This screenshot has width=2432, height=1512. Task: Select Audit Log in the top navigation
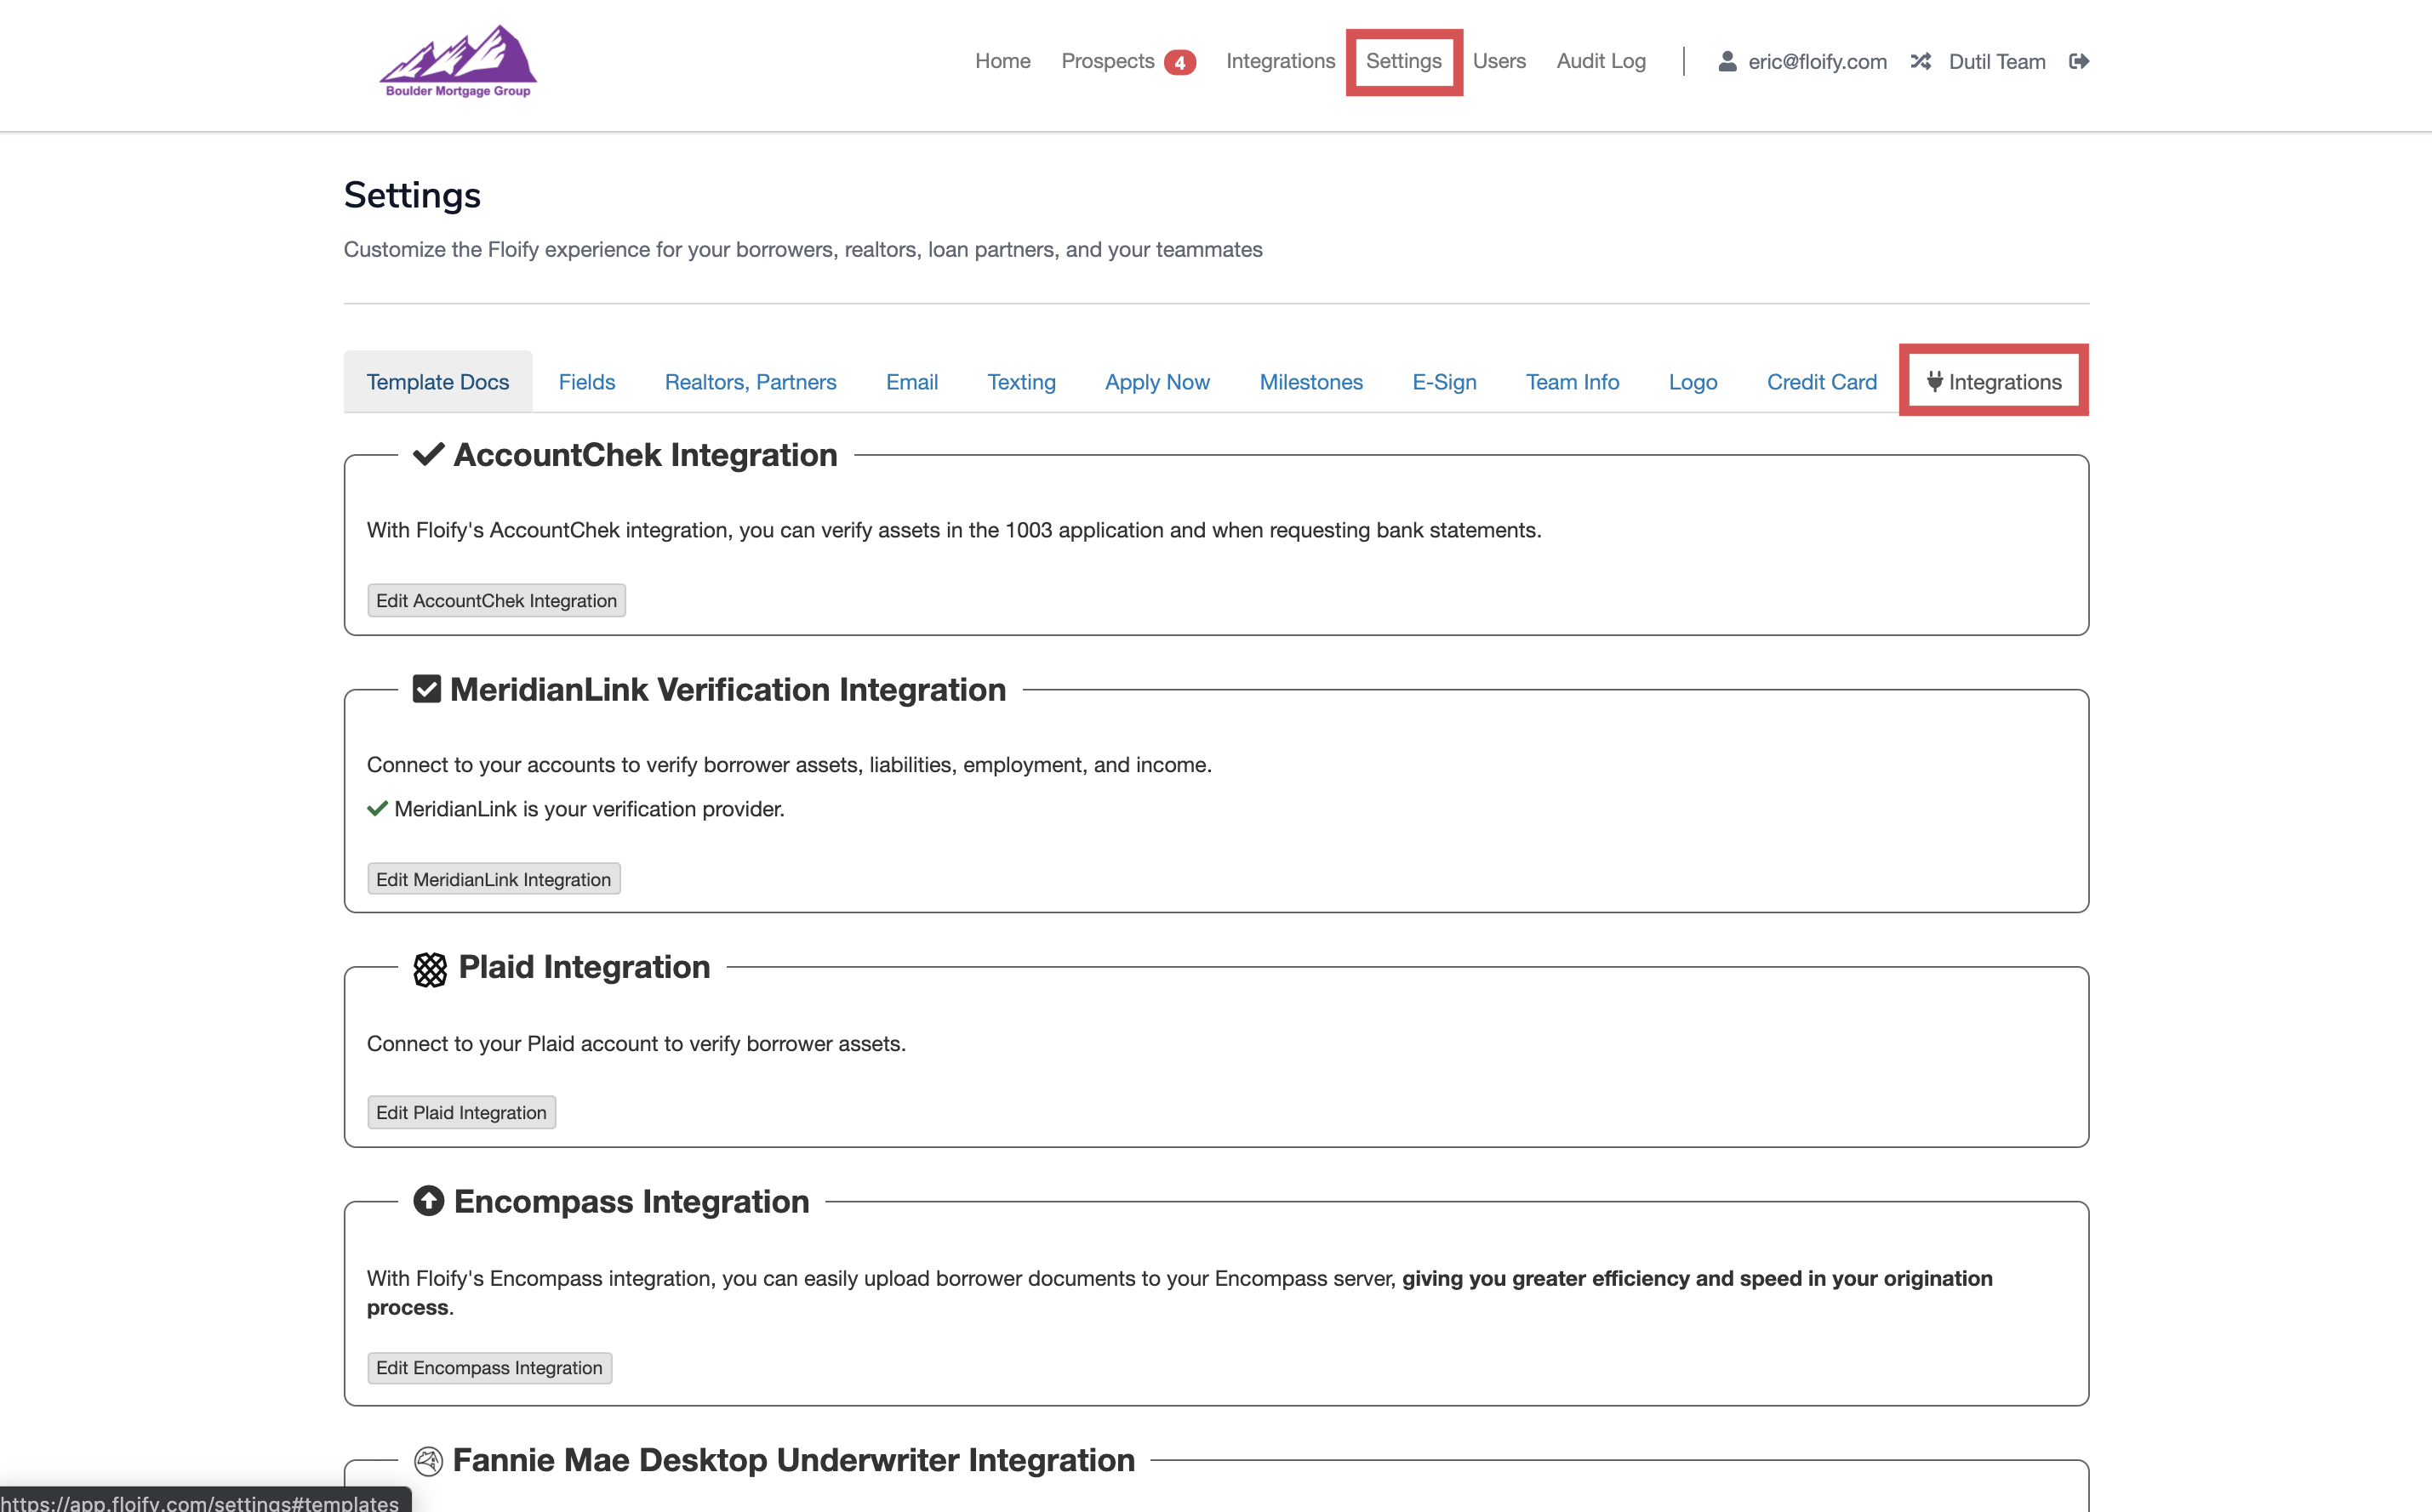(1601, 61)
